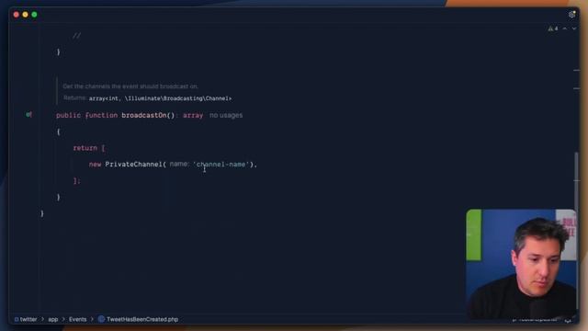This screenshot has width=588, height=331.
Task: Click the '//' comment line
Action: point(76,36)
